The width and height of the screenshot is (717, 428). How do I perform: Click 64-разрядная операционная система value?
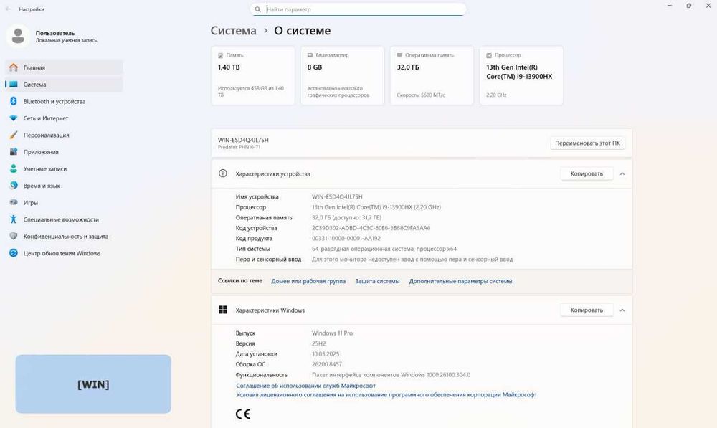[384, 249]
